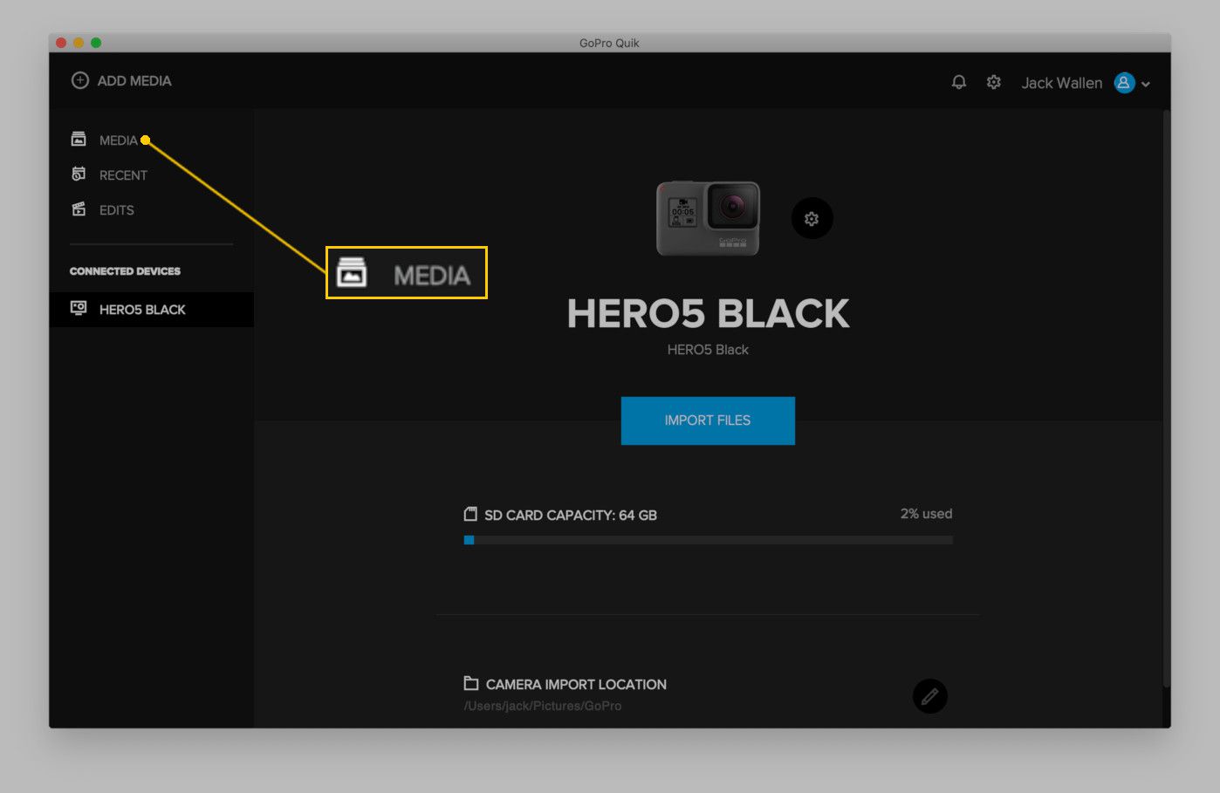Click the ADD MEDIA plus icon
This screenshot has height=793, width=1220.
79,80
